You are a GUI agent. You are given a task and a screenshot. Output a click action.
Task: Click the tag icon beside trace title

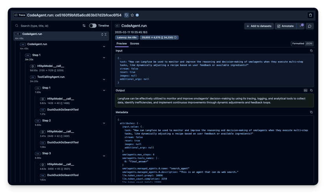(x=126, y=15)
